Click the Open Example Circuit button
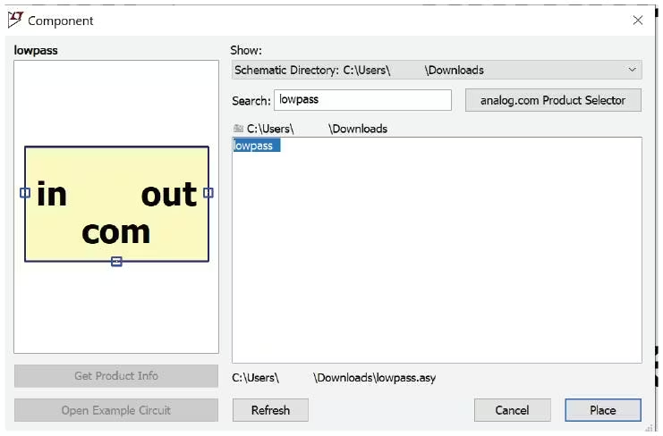663x436 pixels. pos(116,410)
